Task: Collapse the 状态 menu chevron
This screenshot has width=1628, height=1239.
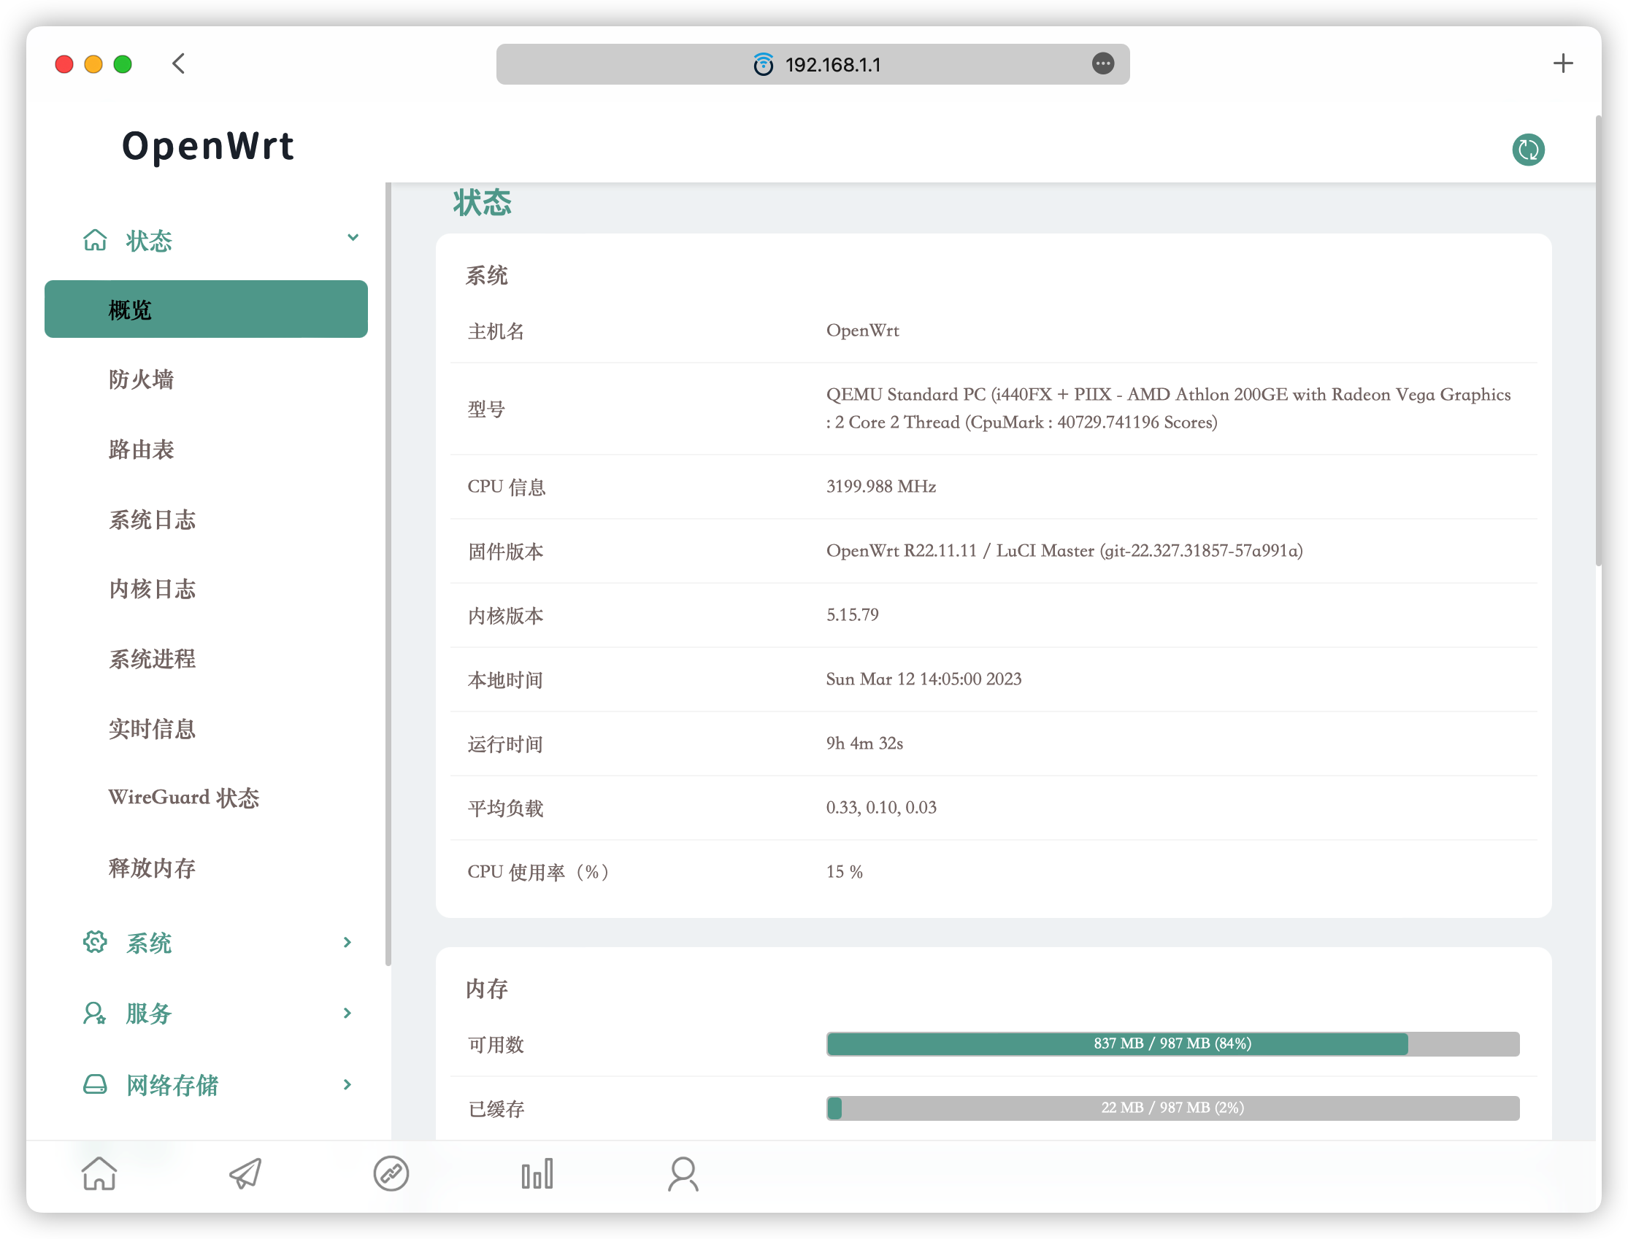Action: tap(353, 237)
